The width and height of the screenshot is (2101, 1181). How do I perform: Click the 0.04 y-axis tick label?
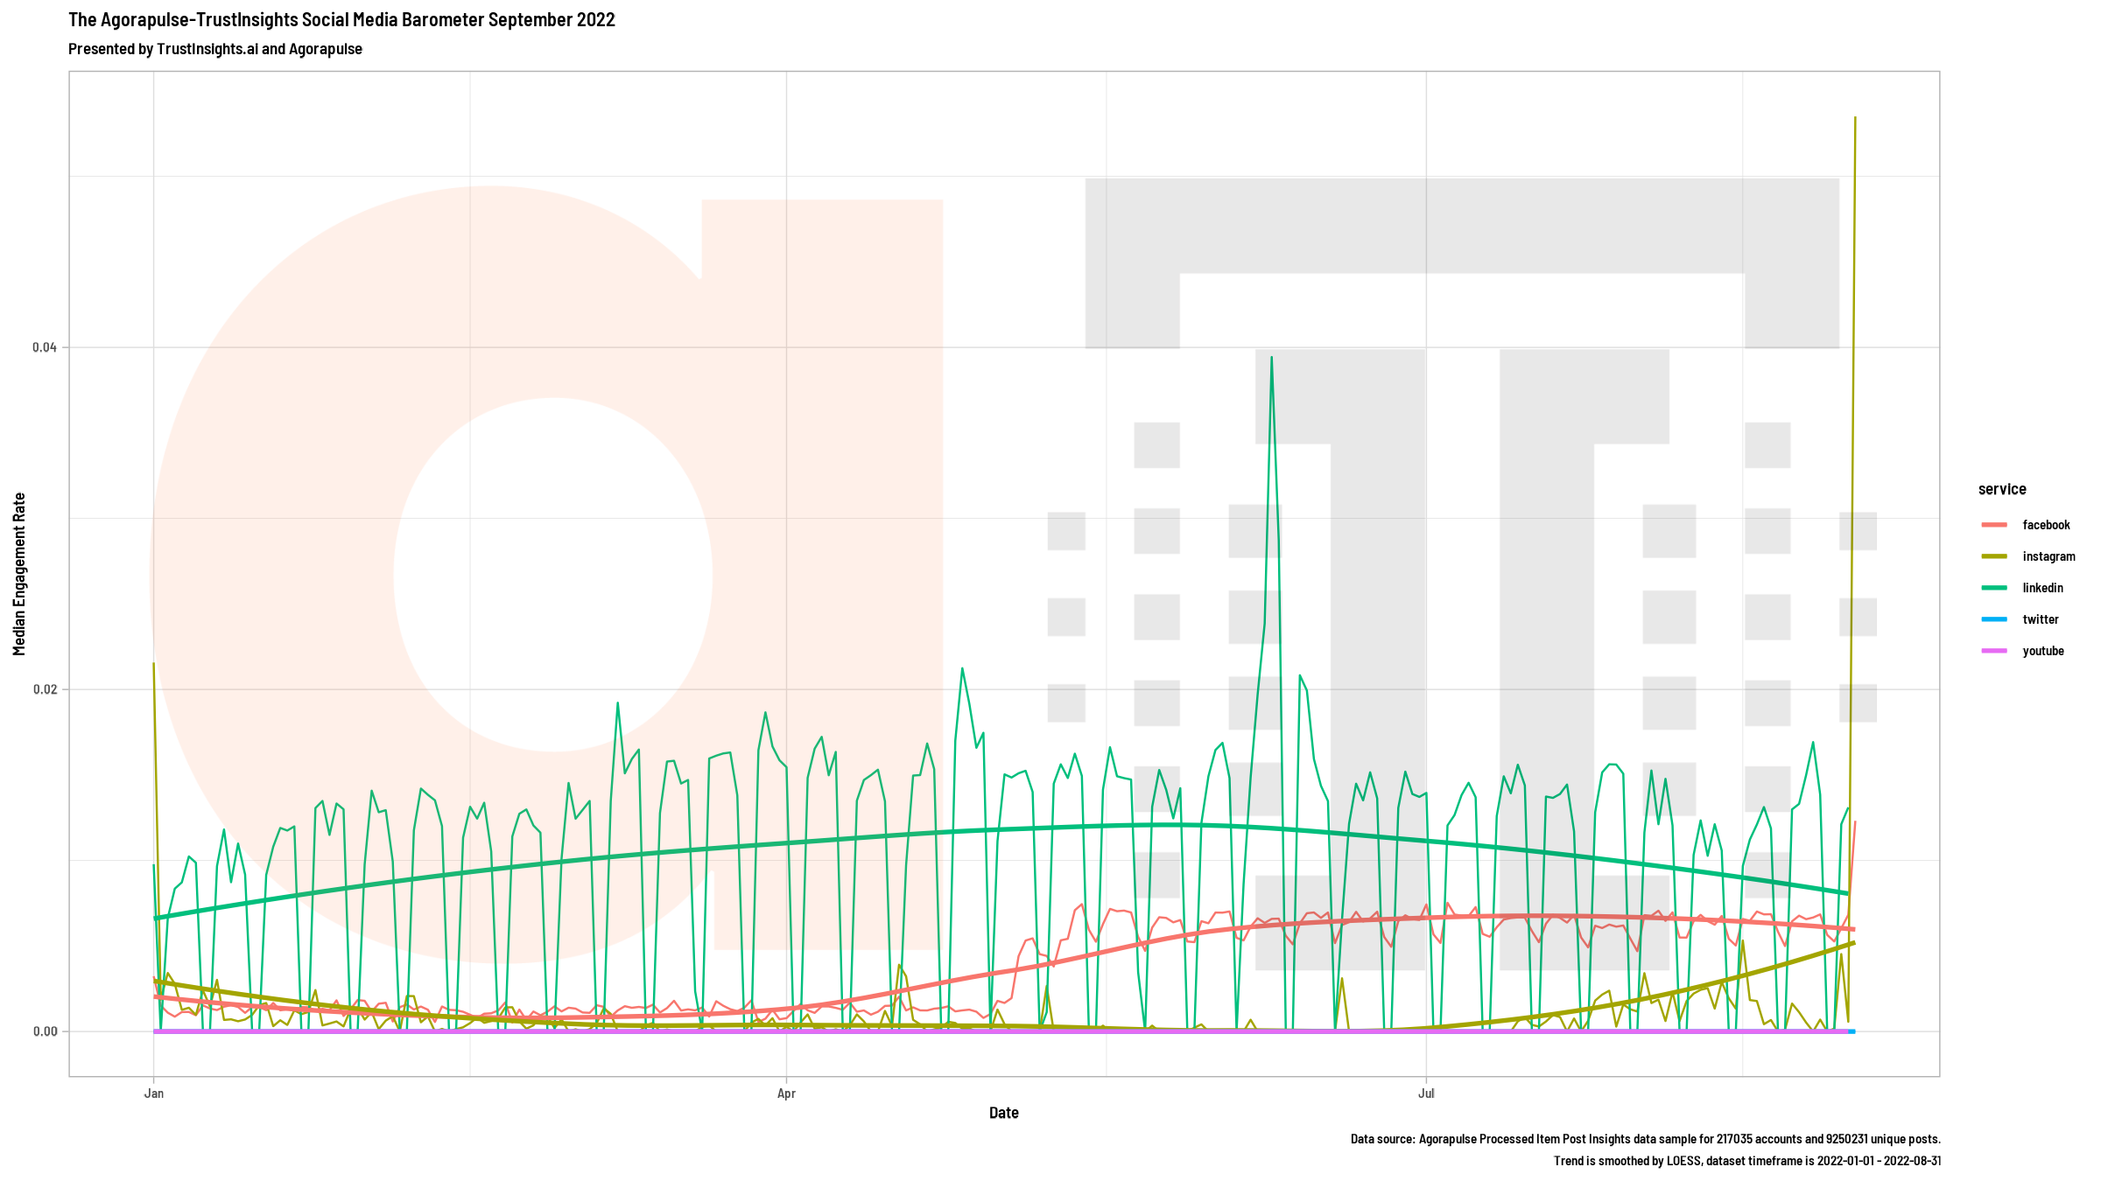click(x=45, y=347)
